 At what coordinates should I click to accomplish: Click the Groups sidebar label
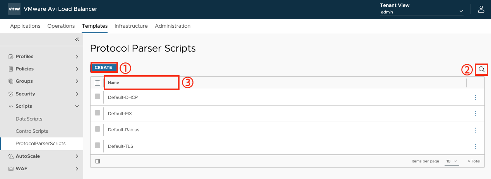coord(24,81)
